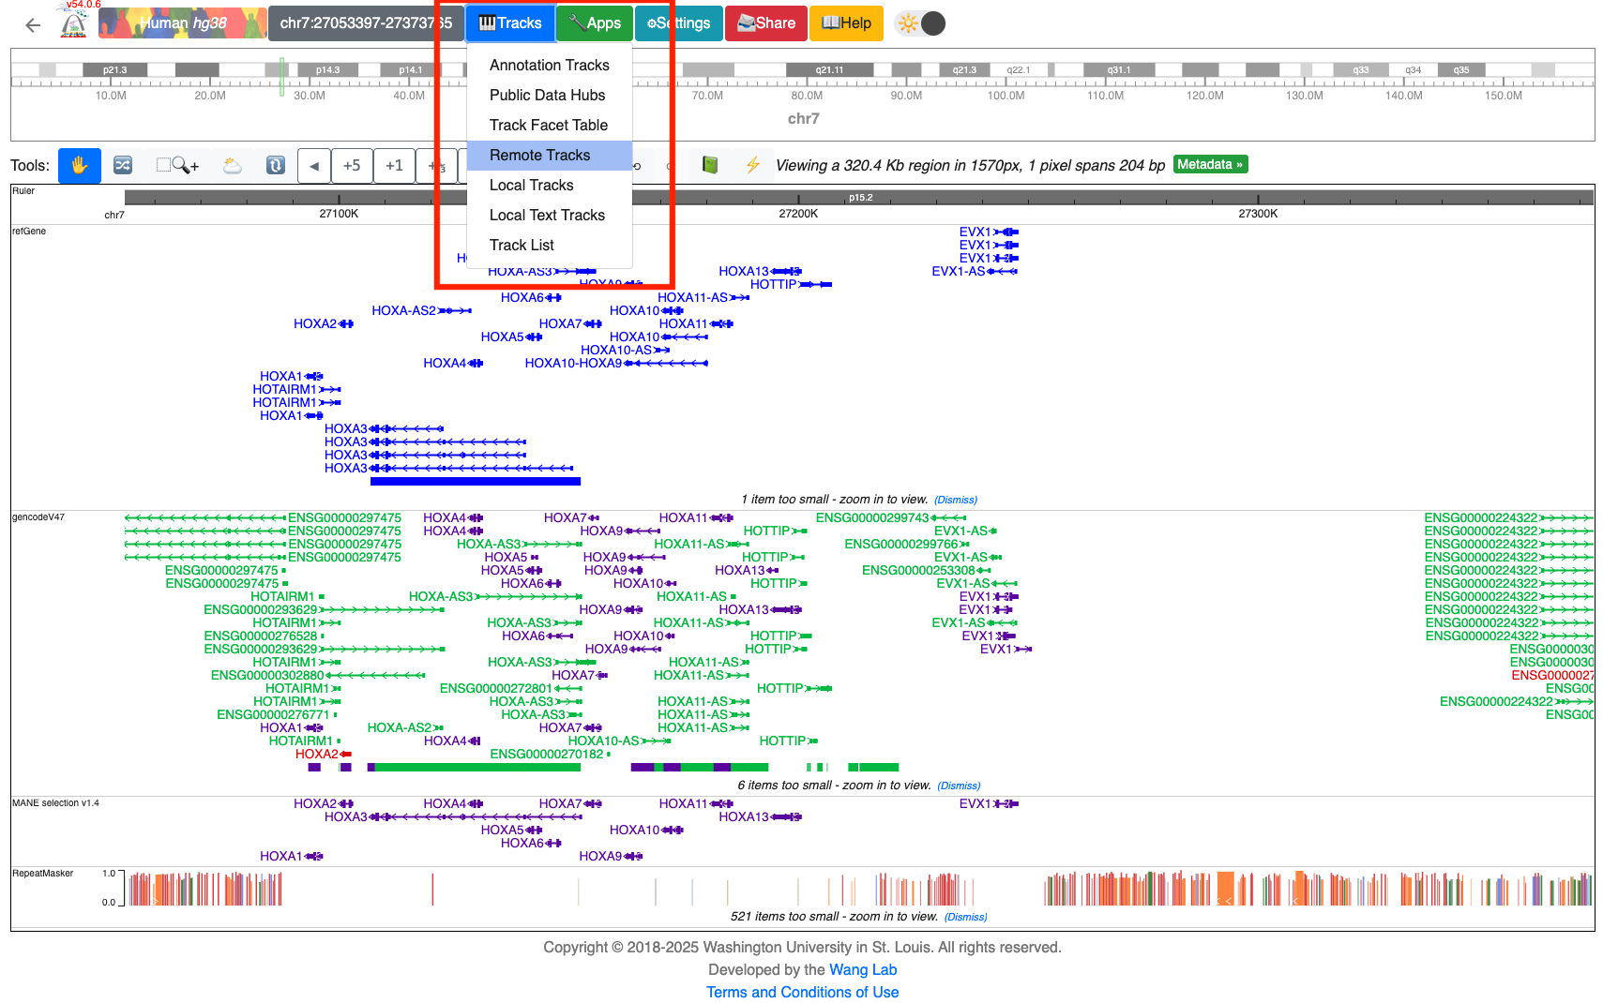Click the green notebook icon

(x=710, y=165)
